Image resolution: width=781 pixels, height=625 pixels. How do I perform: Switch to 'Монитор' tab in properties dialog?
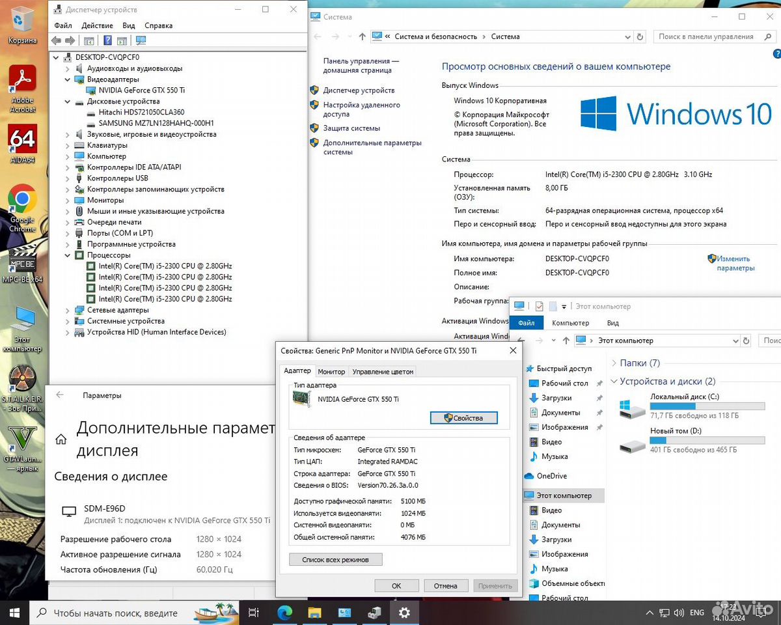(331, 372)
